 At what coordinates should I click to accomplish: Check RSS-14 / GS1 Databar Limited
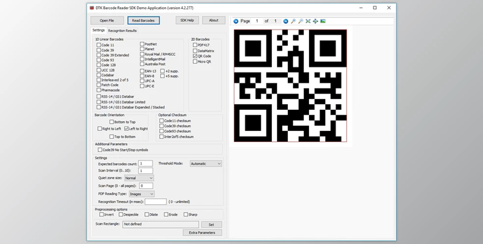(99, 101)
